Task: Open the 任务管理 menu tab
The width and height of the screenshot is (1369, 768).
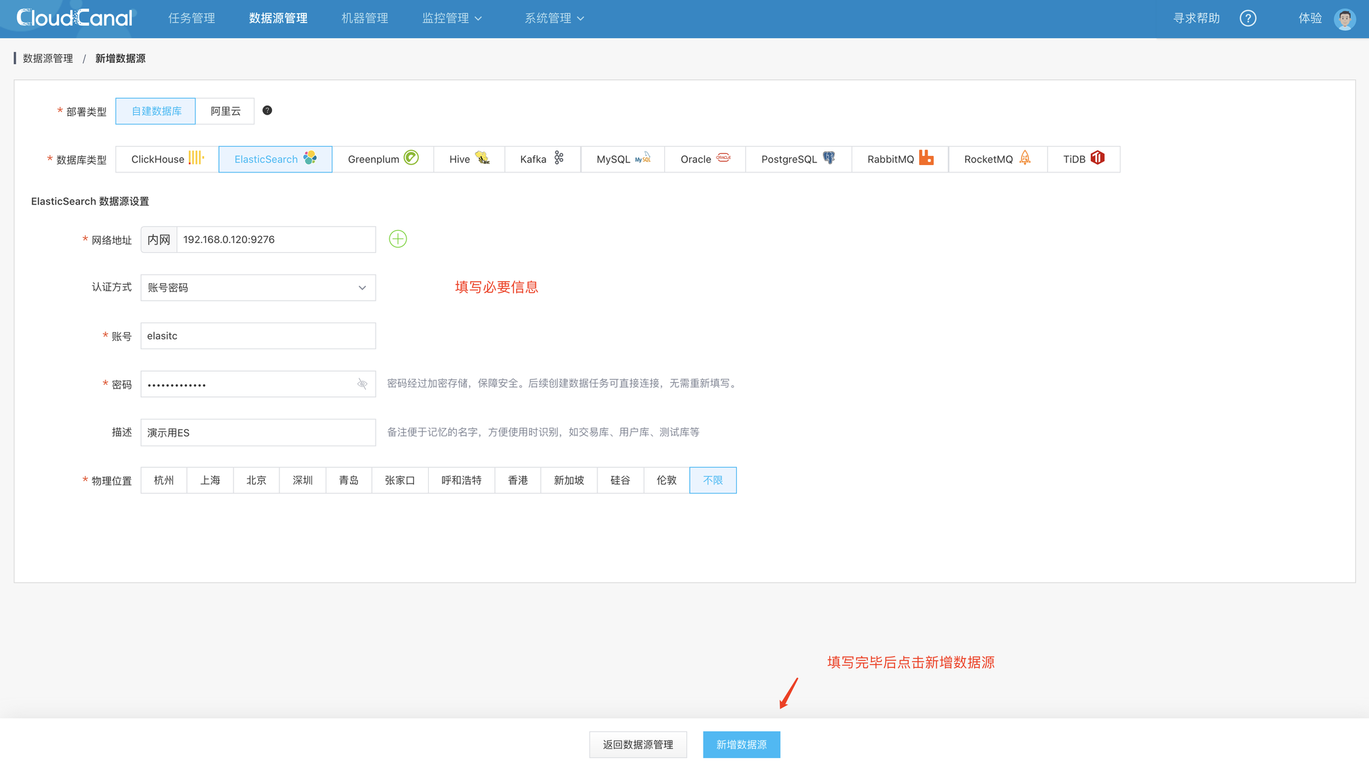Action: (x=191, y=18)
